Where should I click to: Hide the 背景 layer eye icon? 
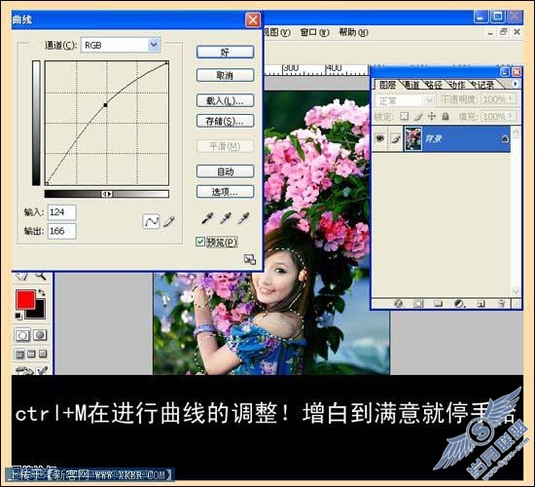(379, 138)
